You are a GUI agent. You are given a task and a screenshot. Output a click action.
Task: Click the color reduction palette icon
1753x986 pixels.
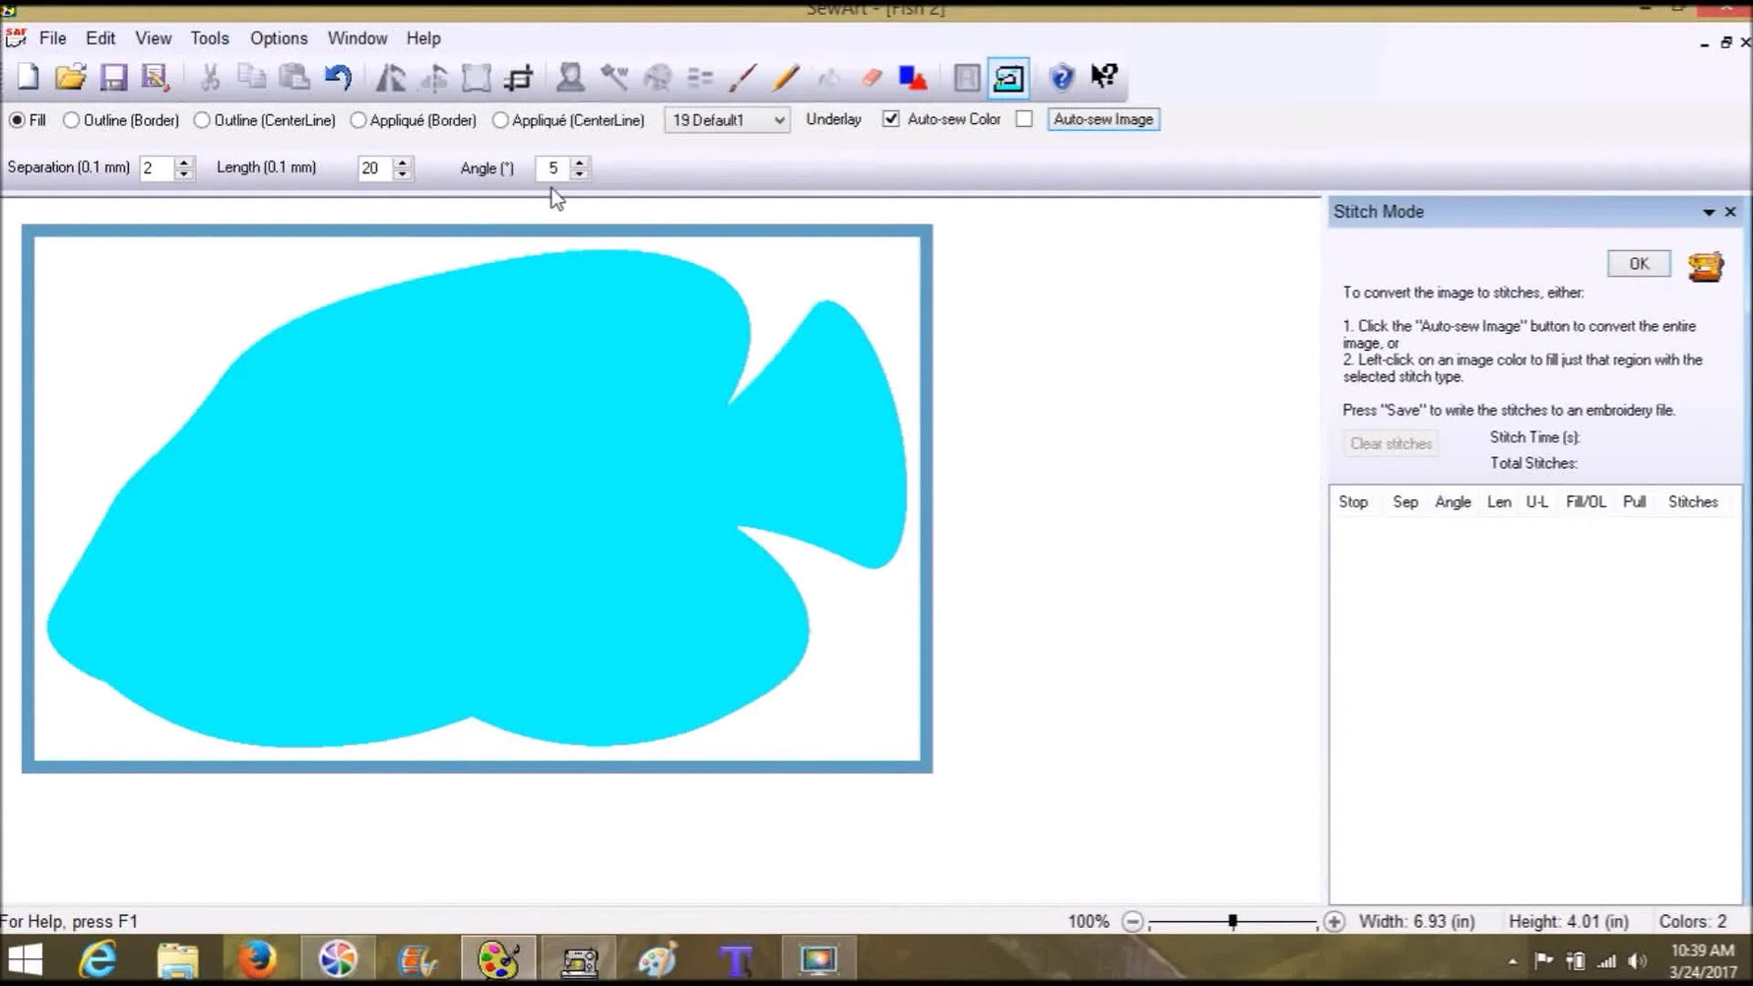click(658, 77)
